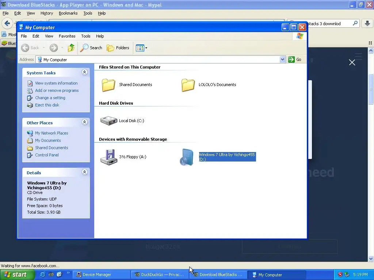
Task: Click the Up folder toolbar icon
Action: pos(71,48)
